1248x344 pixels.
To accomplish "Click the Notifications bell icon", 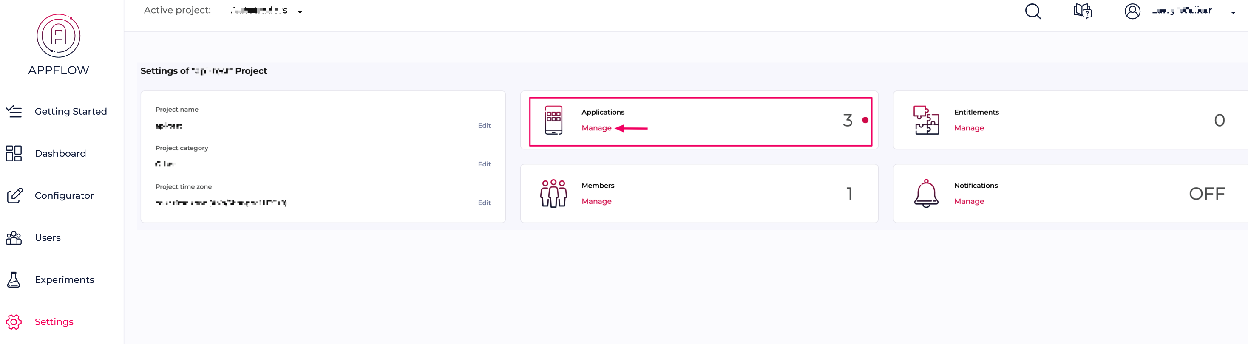I will click(926, 194).
